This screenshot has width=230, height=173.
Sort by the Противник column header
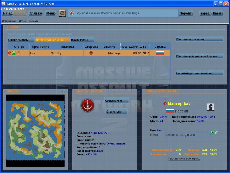tap(41, 47)
